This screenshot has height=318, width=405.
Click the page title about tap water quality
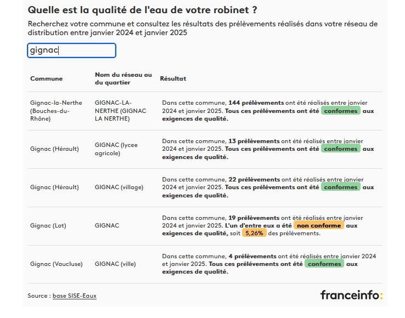click(x=142, y=10)
